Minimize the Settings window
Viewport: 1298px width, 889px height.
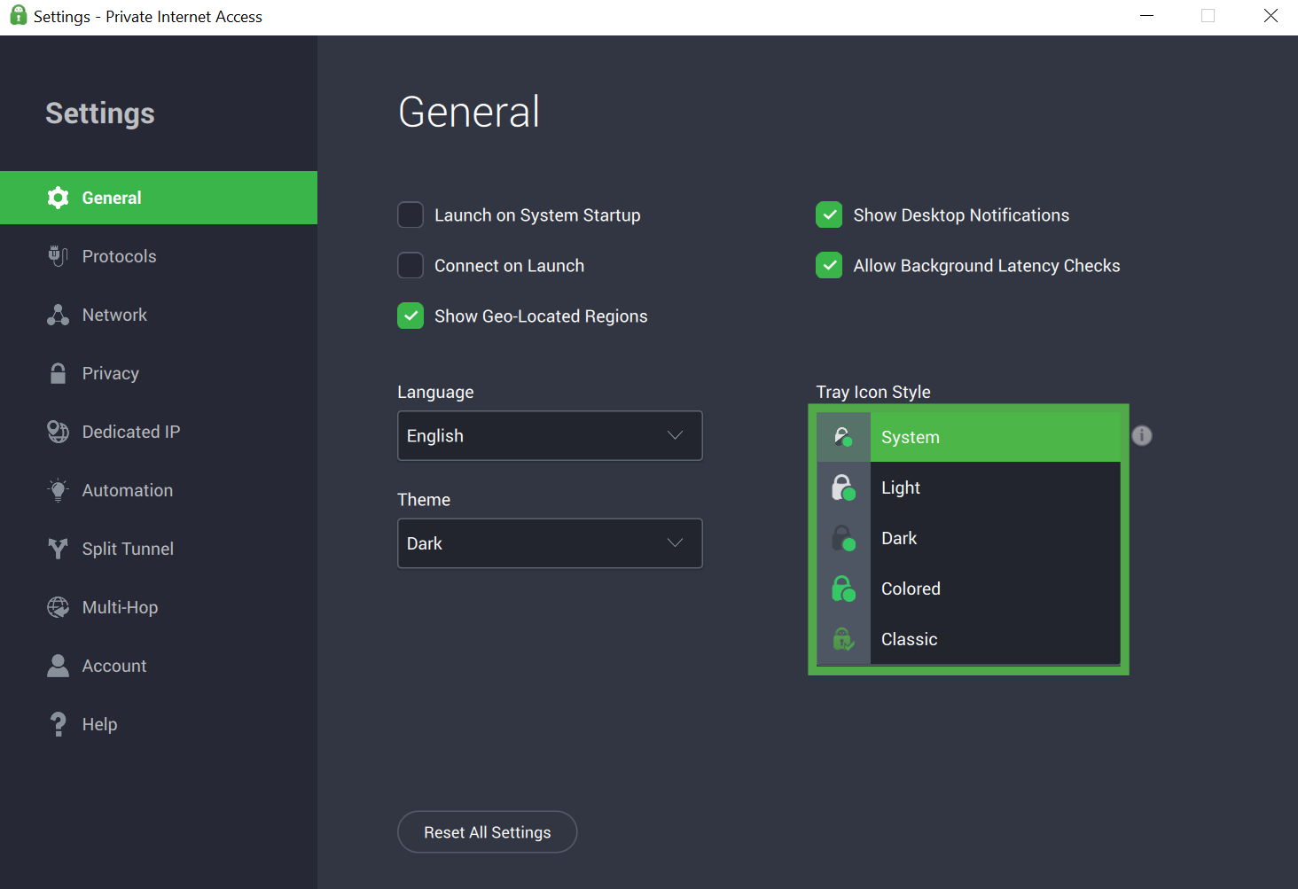pos(1146,16)
